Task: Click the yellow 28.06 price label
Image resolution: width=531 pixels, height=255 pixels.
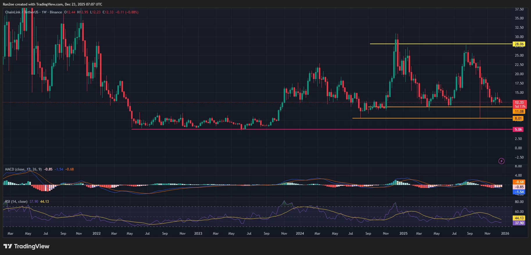Action: (x=519, y=44)
